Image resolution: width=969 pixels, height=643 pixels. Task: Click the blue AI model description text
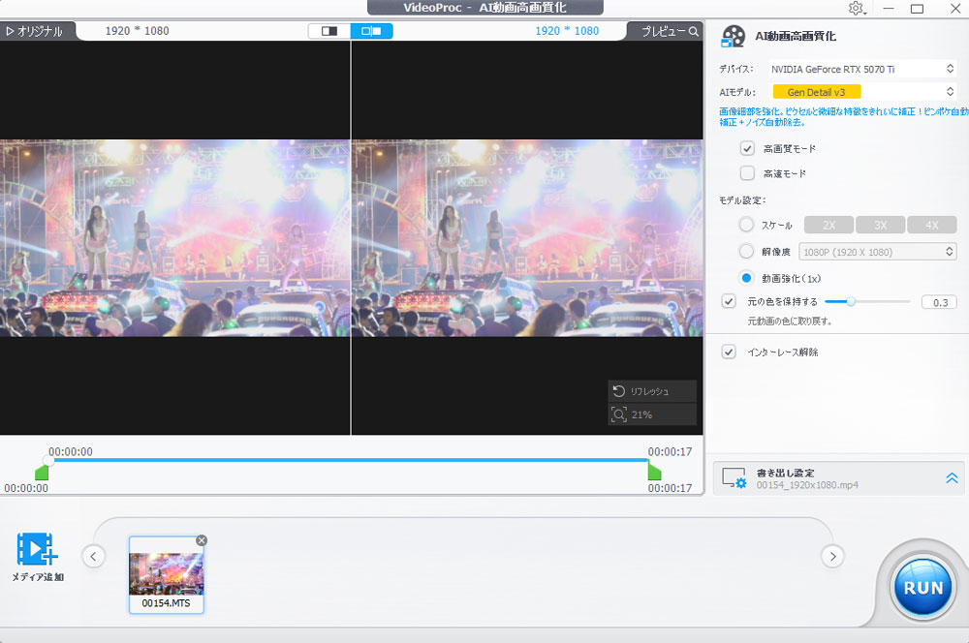tap(844, 117)
